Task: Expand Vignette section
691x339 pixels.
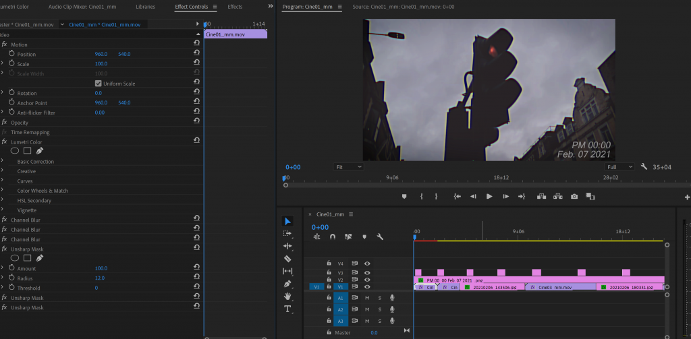Action: (x=2, y=210)
